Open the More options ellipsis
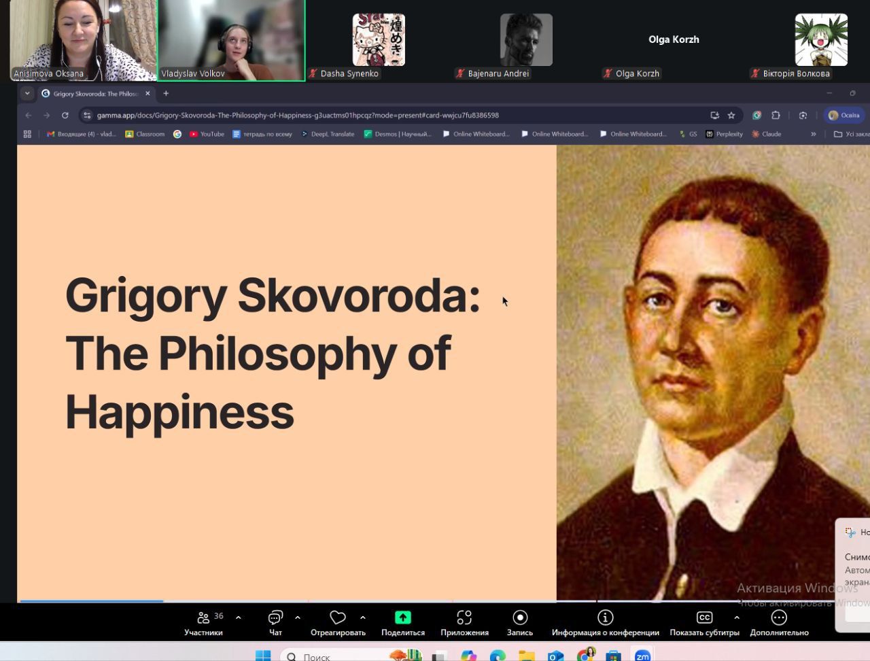Screen dimensions: 870x661 (779, 617)
